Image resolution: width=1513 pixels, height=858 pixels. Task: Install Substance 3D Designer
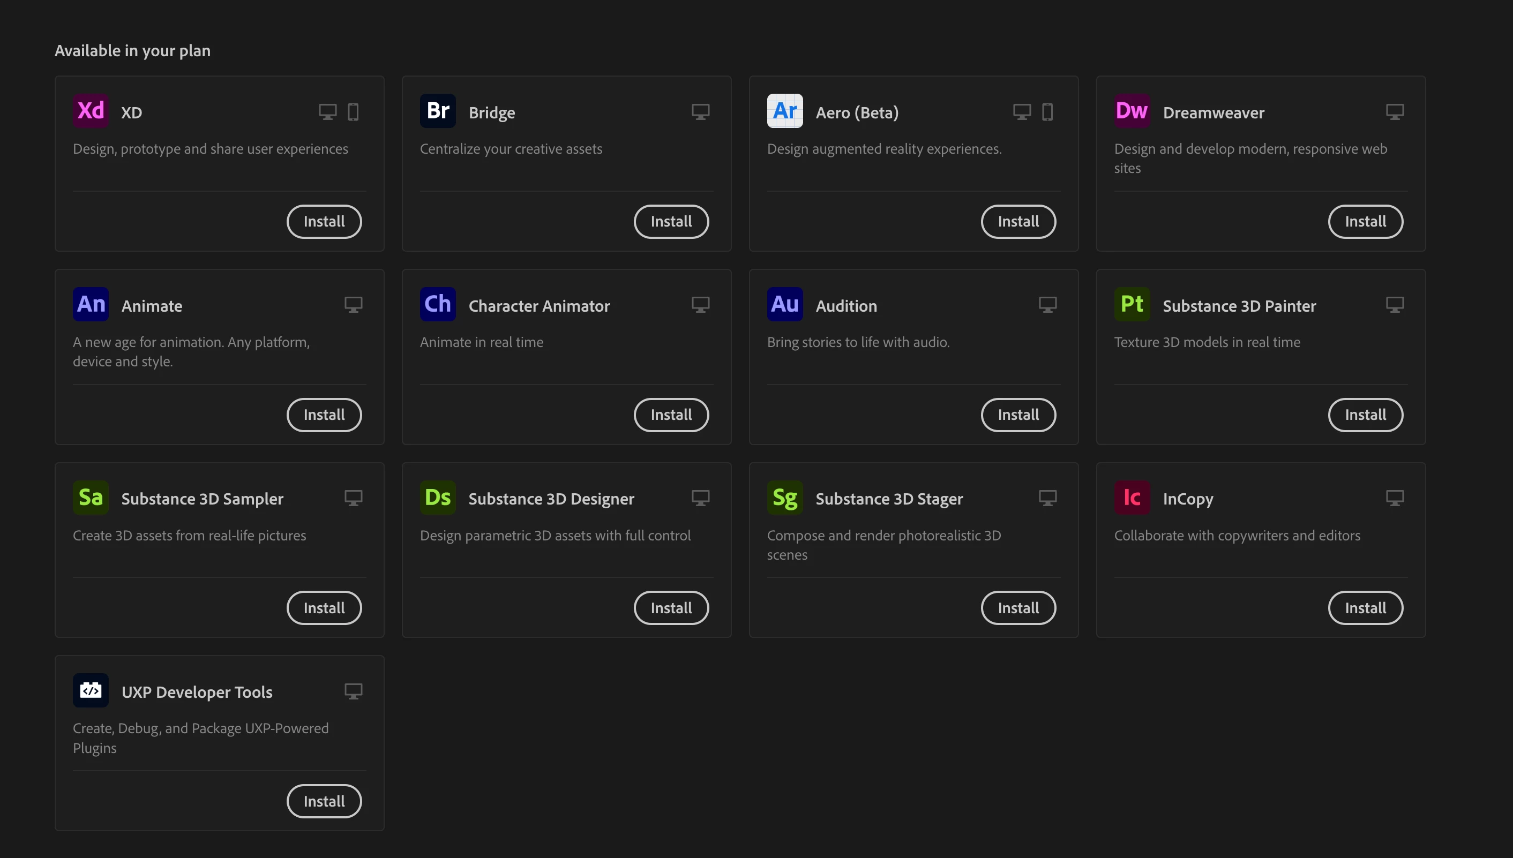point(671,608)
